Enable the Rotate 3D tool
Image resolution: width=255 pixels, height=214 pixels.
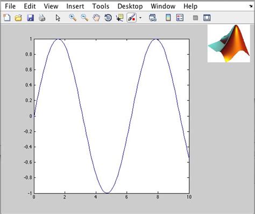pyautogui.click(x=108, y=18)
